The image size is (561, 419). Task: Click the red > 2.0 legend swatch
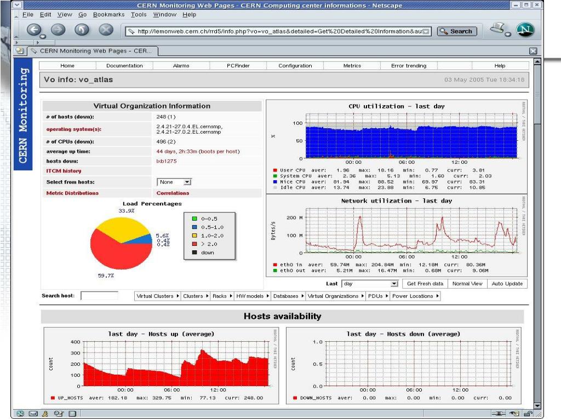[x=194, y=244]
